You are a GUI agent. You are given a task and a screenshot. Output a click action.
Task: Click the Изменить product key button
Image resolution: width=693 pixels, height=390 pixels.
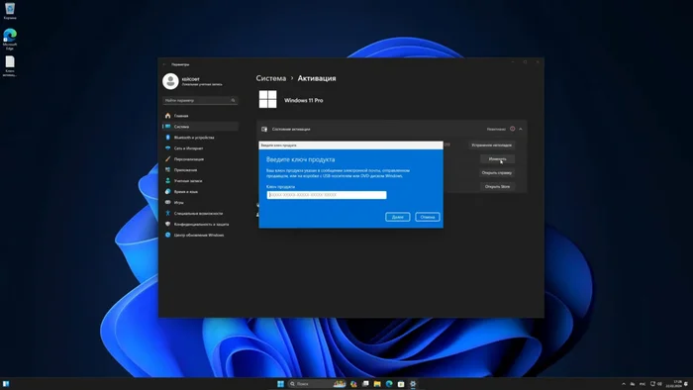tap(497, 159)
